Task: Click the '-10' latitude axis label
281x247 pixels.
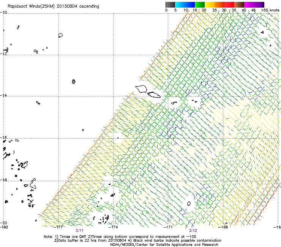Action: (3, 13)
